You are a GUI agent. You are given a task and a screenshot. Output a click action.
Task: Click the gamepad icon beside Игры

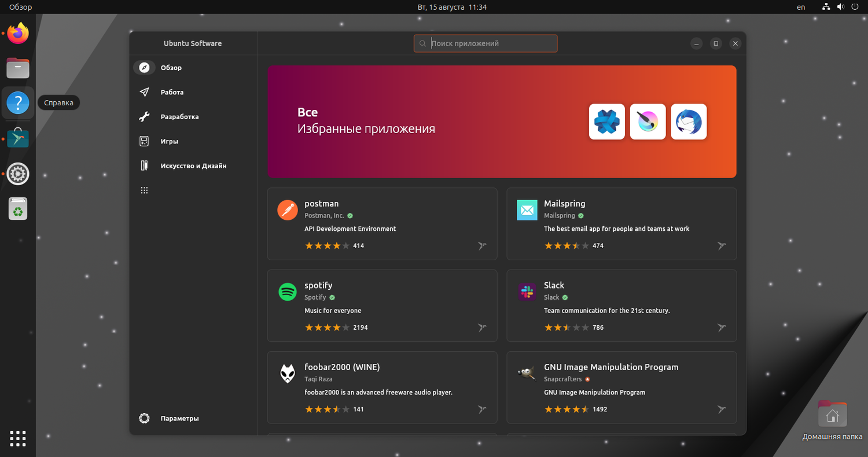[x=144, y=141]
